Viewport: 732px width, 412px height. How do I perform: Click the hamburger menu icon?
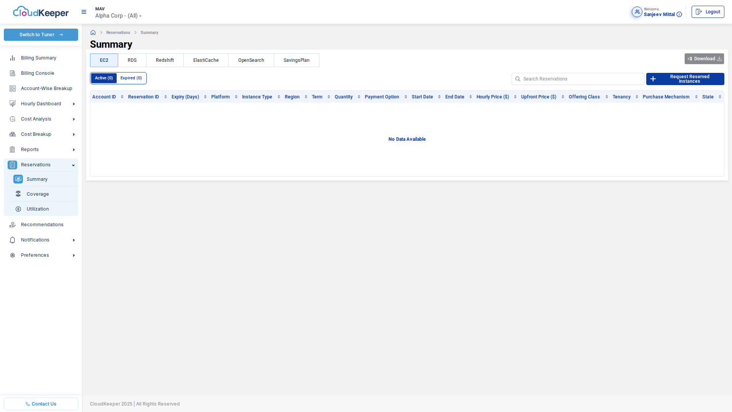(84, 12)
